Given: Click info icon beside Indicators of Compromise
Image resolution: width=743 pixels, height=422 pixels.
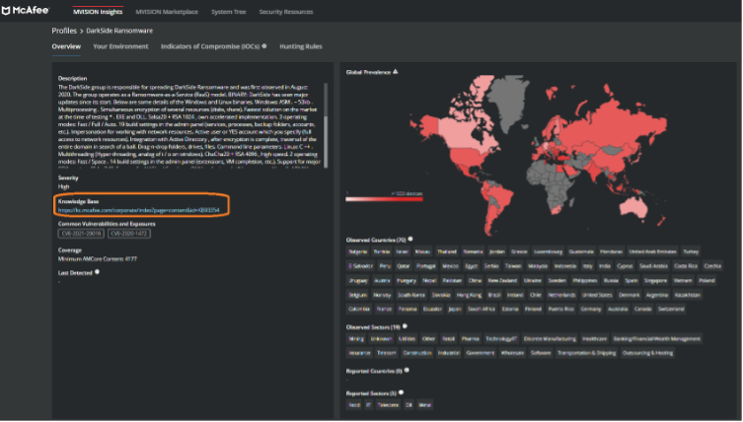Looking at the screenshot, I should (264, 46).
